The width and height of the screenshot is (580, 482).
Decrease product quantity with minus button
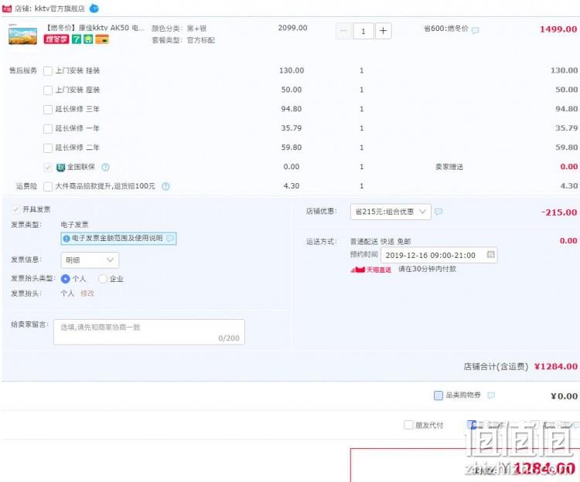click(x=343, y=31)
